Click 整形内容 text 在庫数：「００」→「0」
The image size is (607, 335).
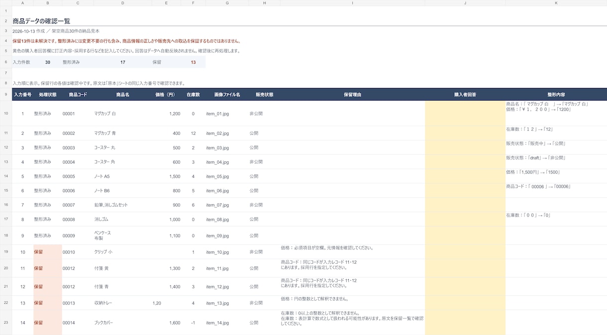coord(528,216)
